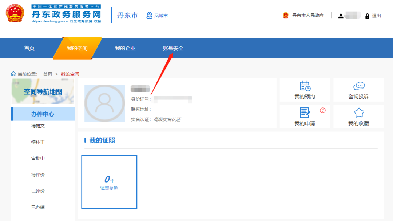This screenshot has height=221, width=393.
Task: Open the 证照总数 card showing 0
Action: [x=109, y=181]
